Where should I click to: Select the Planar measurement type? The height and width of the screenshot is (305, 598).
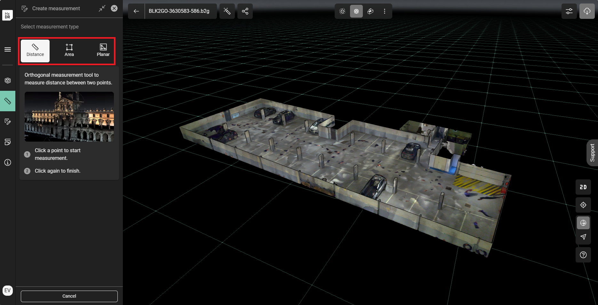(x=103, y=51)
